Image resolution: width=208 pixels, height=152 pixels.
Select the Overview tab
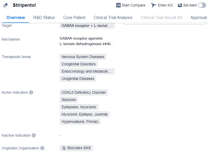[x=16, y=18]
